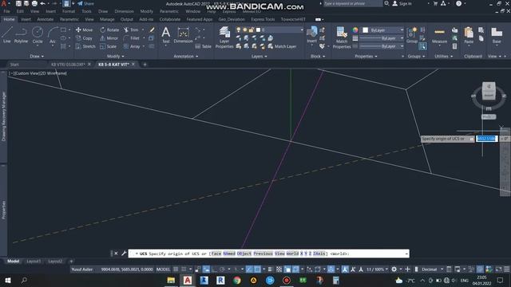This screenshot has width=511, height=287.
Task: Activate the Mirror tool
Action: coord(109,38)
